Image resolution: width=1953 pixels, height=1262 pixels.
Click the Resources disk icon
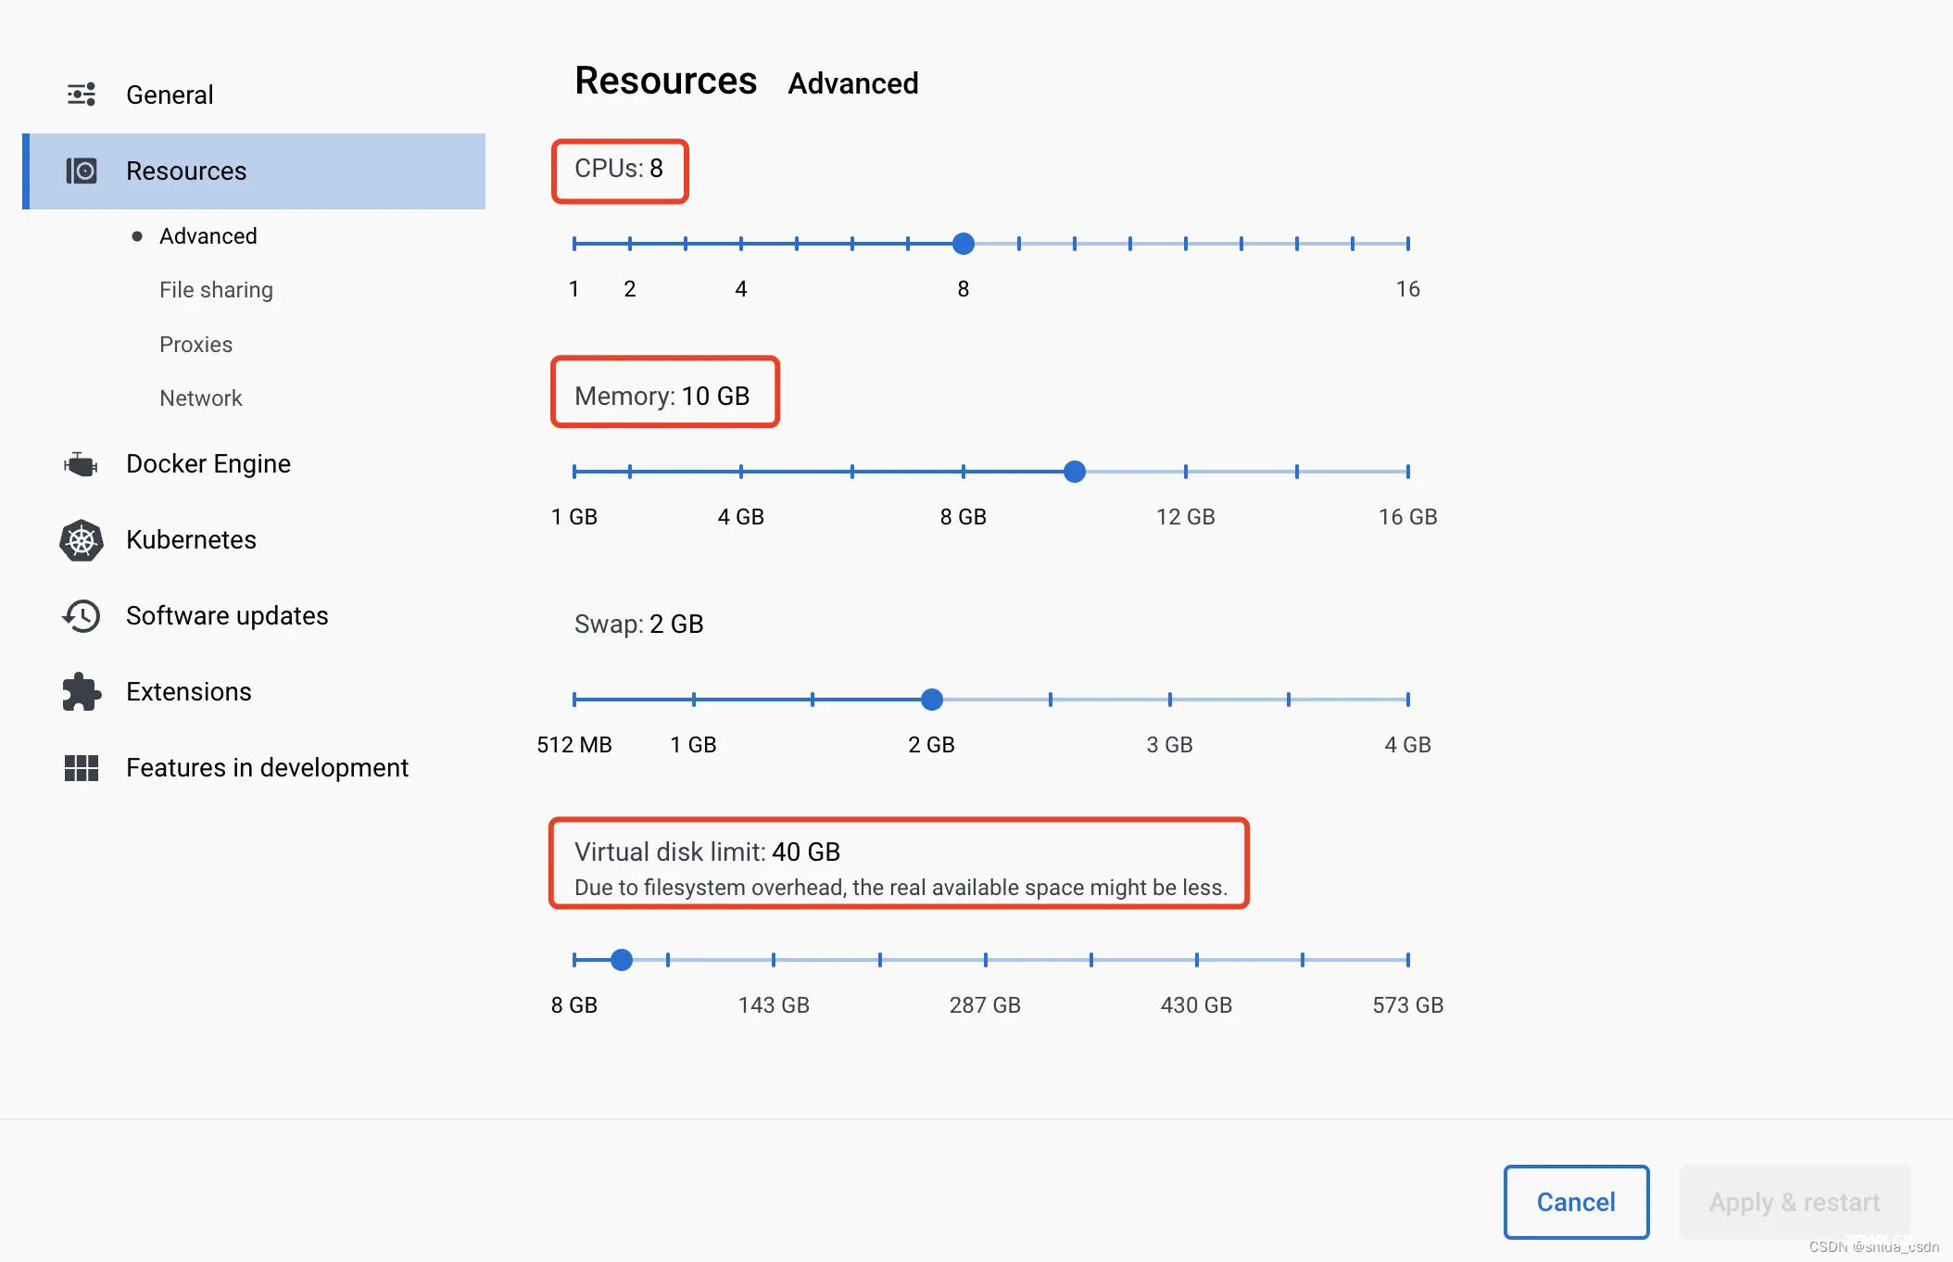(82, 170)
